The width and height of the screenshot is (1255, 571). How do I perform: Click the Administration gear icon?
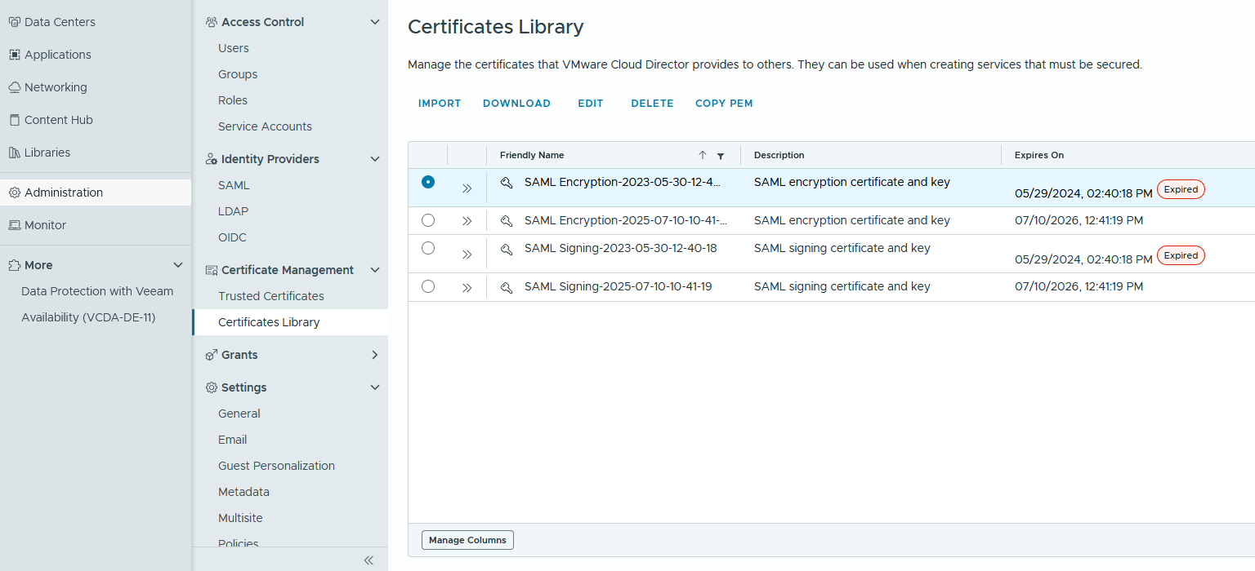[15, 193]
